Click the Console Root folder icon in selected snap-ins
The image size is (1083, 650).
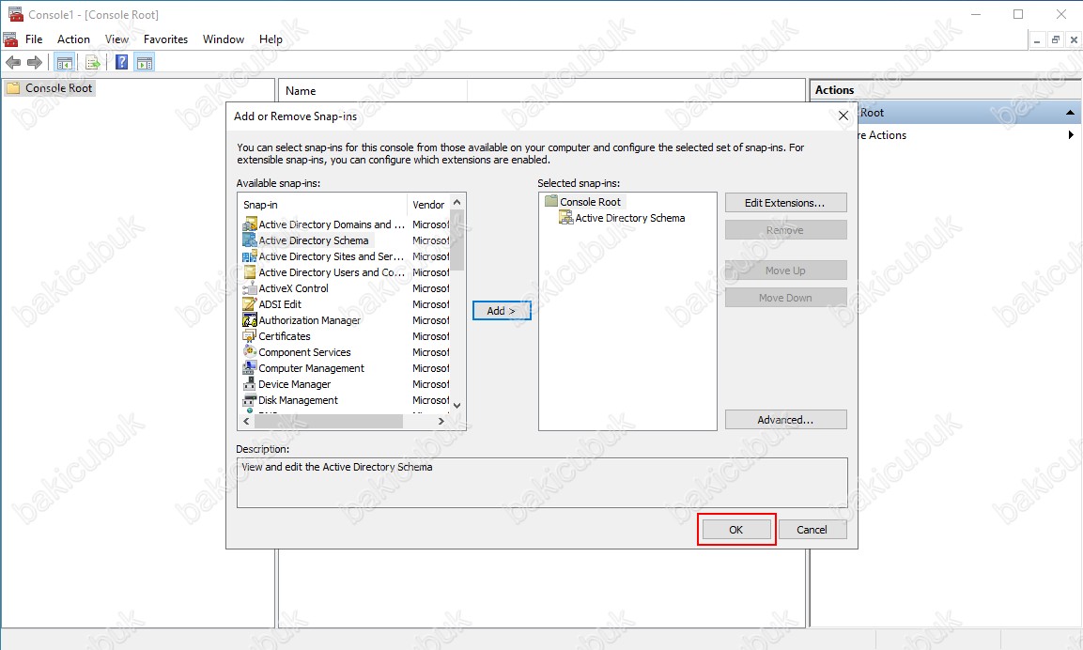pos(550,201)
